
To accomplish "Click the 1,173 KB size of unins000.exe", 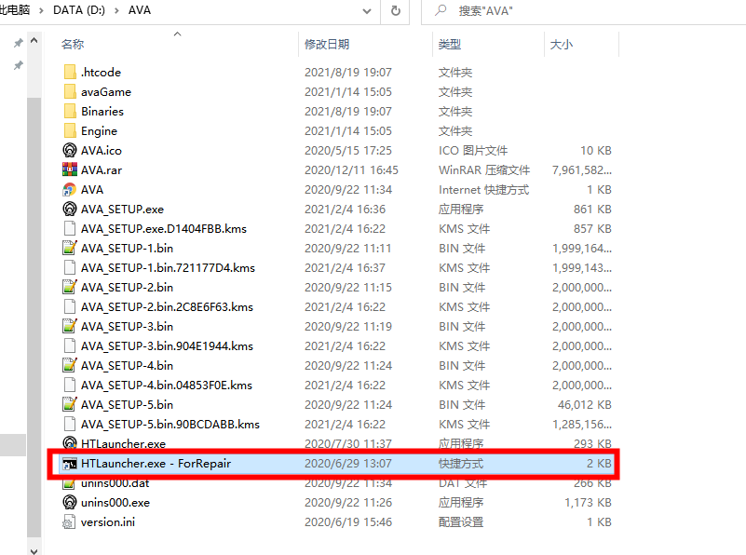I will [588, 502].
